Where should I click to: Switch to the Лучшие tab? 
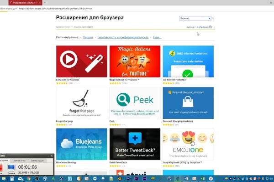pos(88,37)
